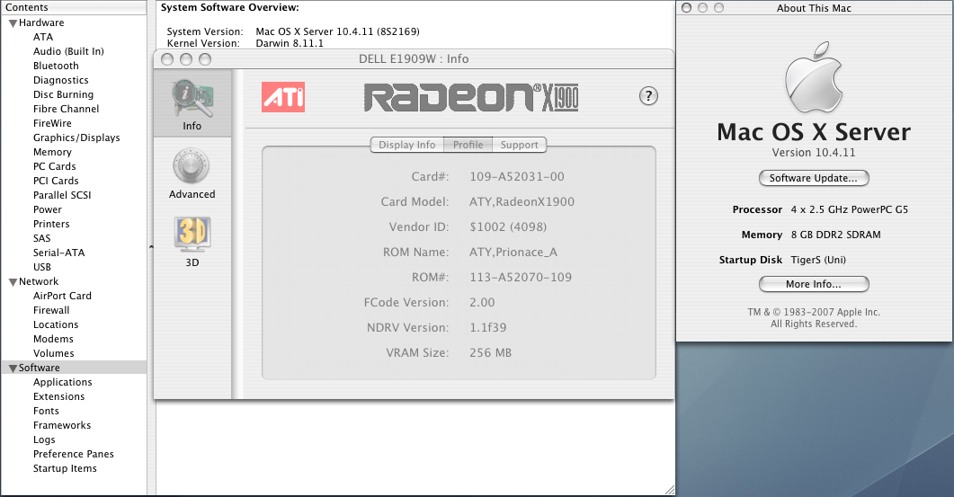Switch to the Support tab

(x=519, y=145)
